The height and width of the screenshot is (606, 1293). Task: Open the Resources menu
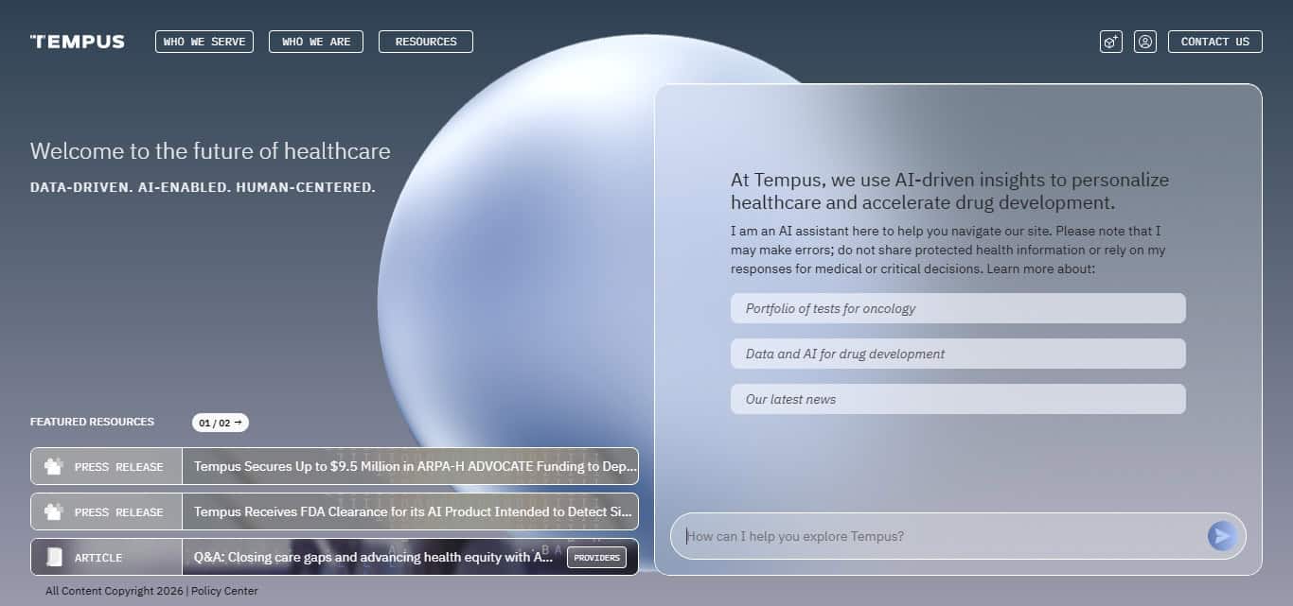tap(426, 42)
